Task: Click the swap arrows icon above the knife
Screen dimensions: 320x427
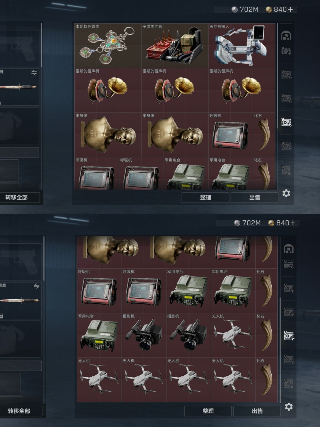Action: pos(34,72)
